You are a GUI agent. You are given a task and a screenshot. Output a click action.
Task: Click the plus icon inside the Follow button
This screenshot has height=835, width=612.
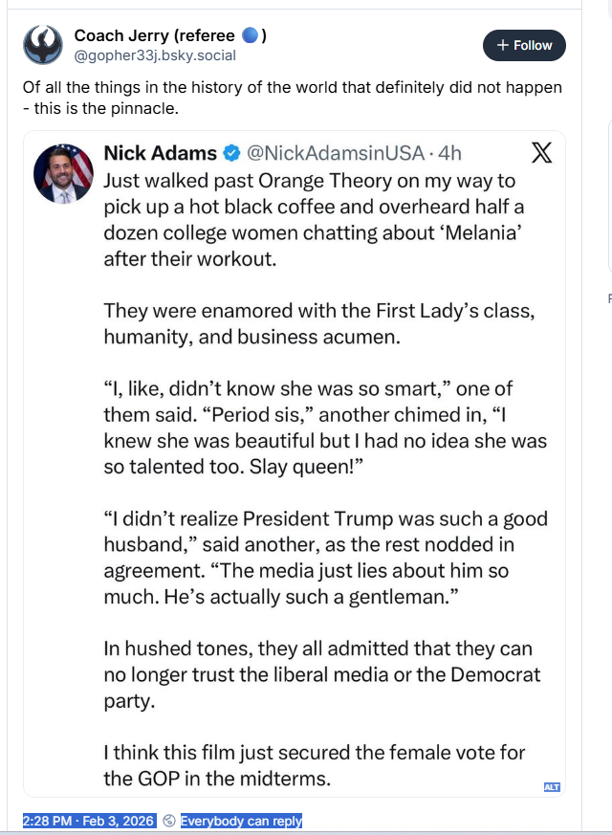coord(501,45)
